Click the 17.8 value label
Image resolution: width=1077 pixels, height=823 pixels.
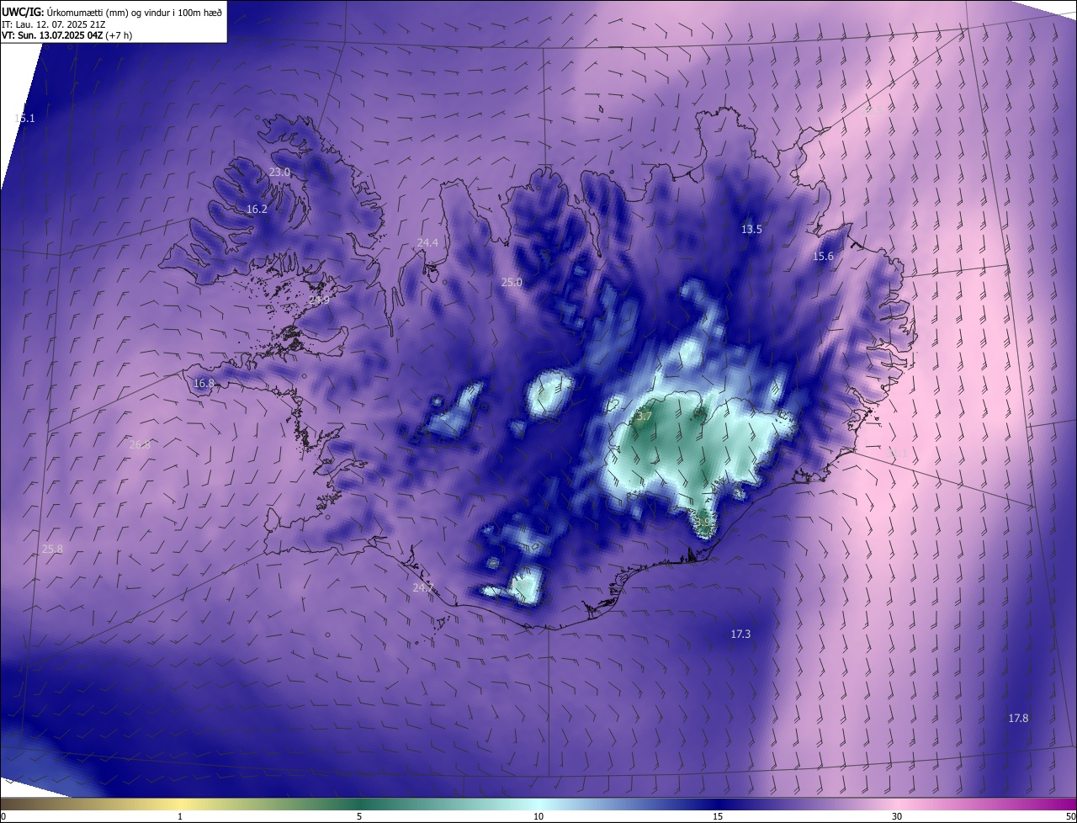point(1018,718)
